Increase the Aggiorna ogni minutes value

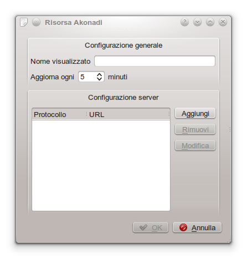click(99, 74)
